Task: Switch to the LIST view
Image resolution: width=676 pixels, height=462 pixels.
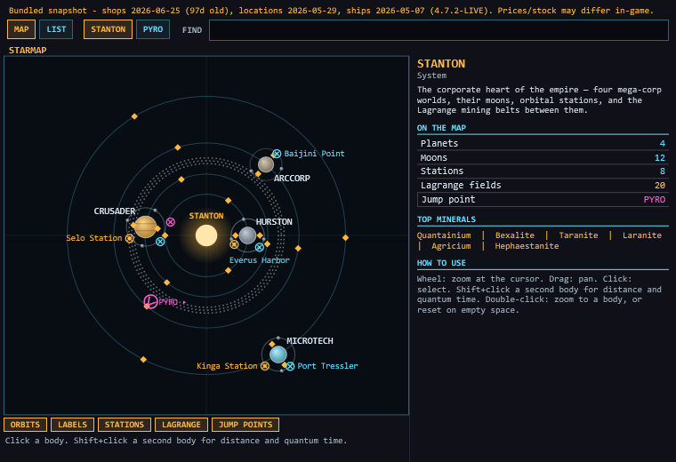Action: click(x=56, y=29)
